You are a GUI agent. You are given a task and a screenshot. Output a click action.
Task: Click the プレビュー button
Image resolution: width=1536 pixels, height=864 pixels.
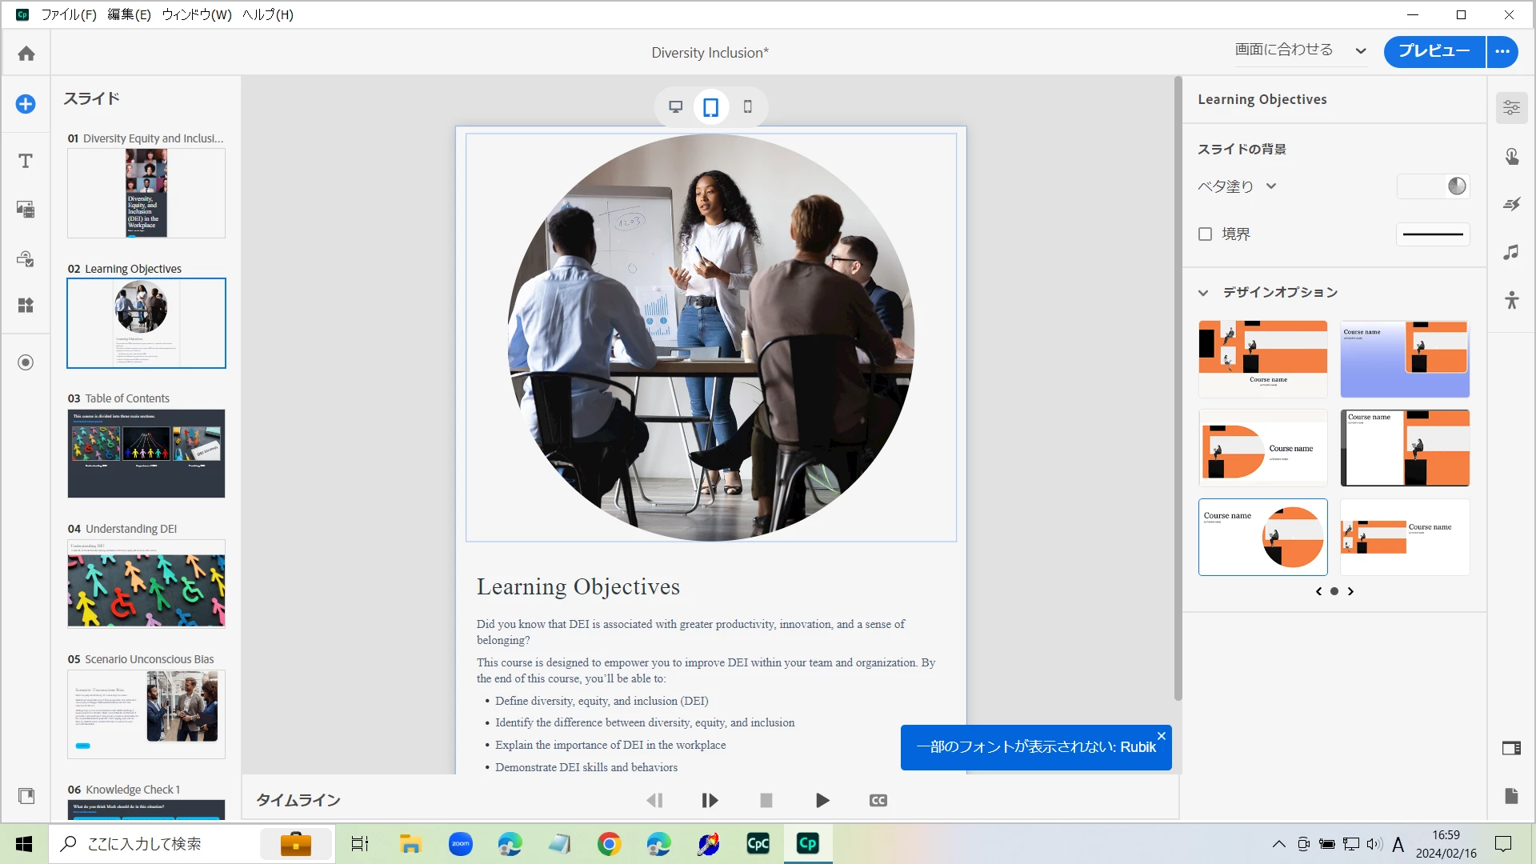point(1434,51)
